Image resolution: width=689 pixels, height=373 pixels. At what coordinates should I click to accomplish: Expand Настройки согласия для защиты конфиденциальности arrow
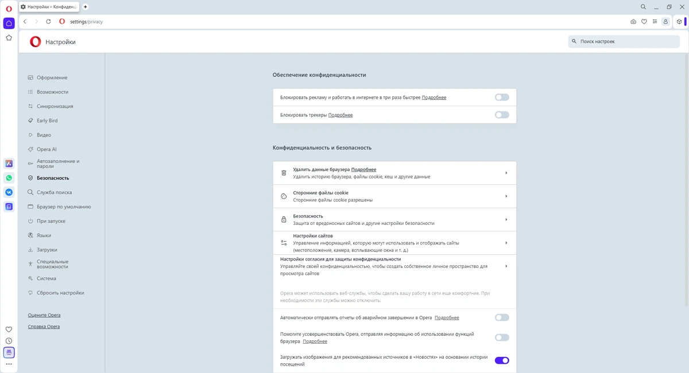click(x=506, y=266)
